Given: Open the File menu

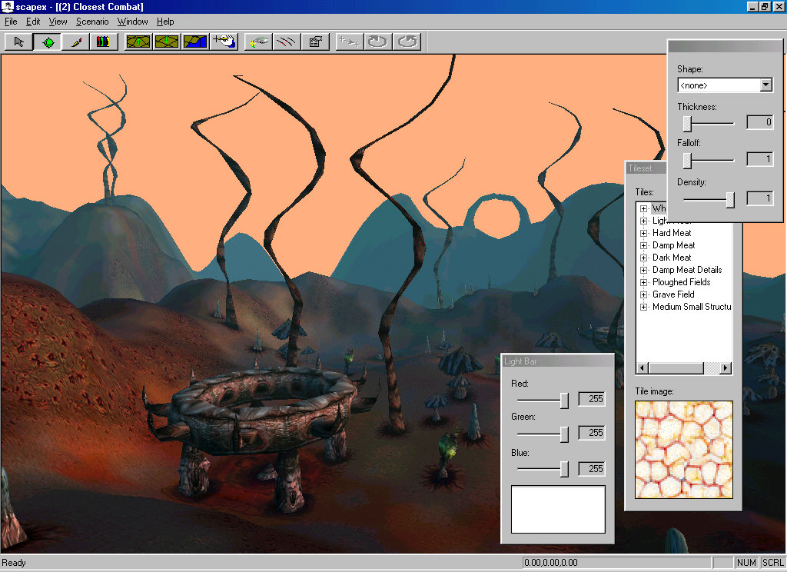Looking at the screenshot, I should 11,22.
